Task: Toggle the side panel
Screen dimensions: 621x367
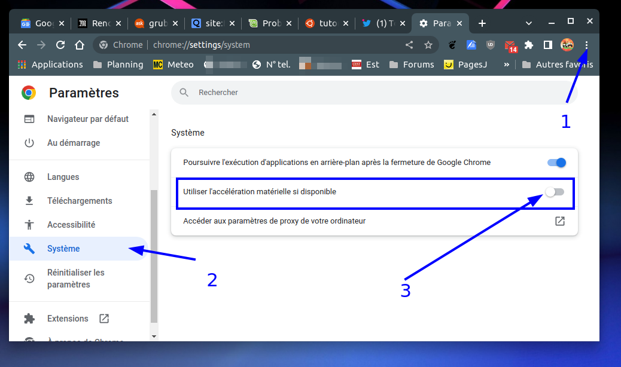Action: 548,45
